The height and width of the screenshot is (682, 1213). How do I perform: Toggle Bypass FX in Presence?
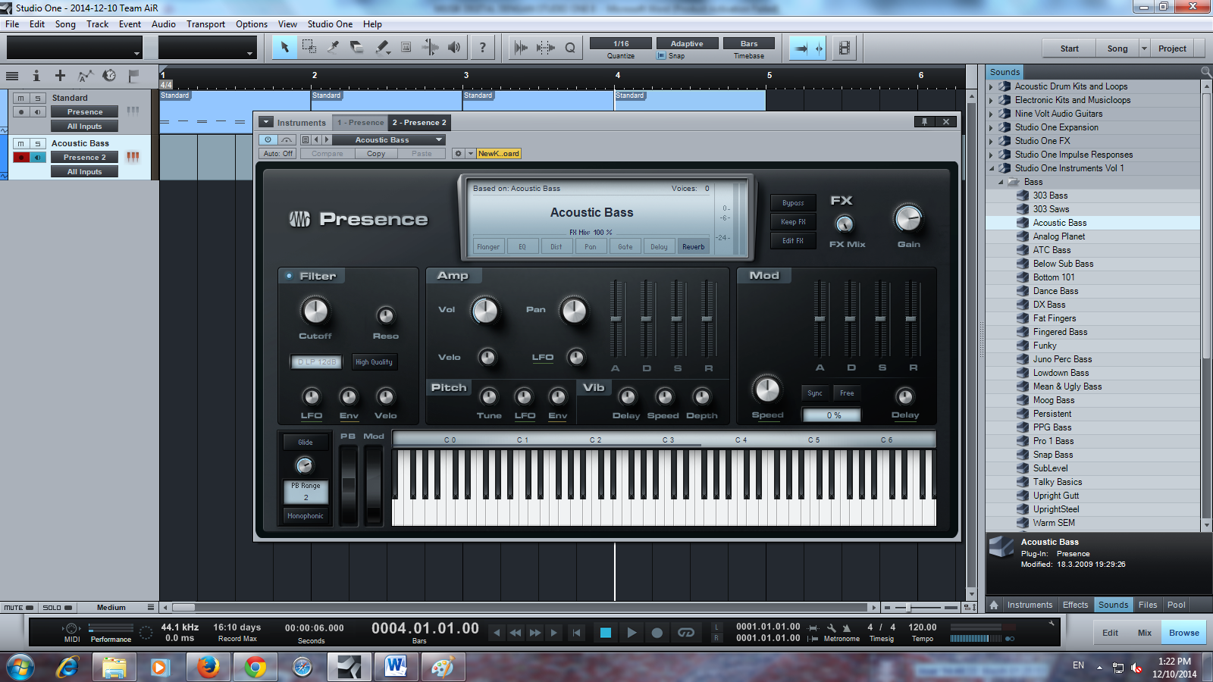[x=793, y=202]
